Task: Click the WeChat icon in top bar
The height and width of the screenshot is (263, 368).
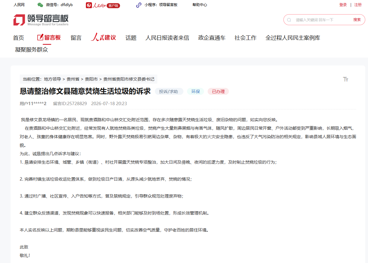Action: pyautogui.click(x=40, y=5)
